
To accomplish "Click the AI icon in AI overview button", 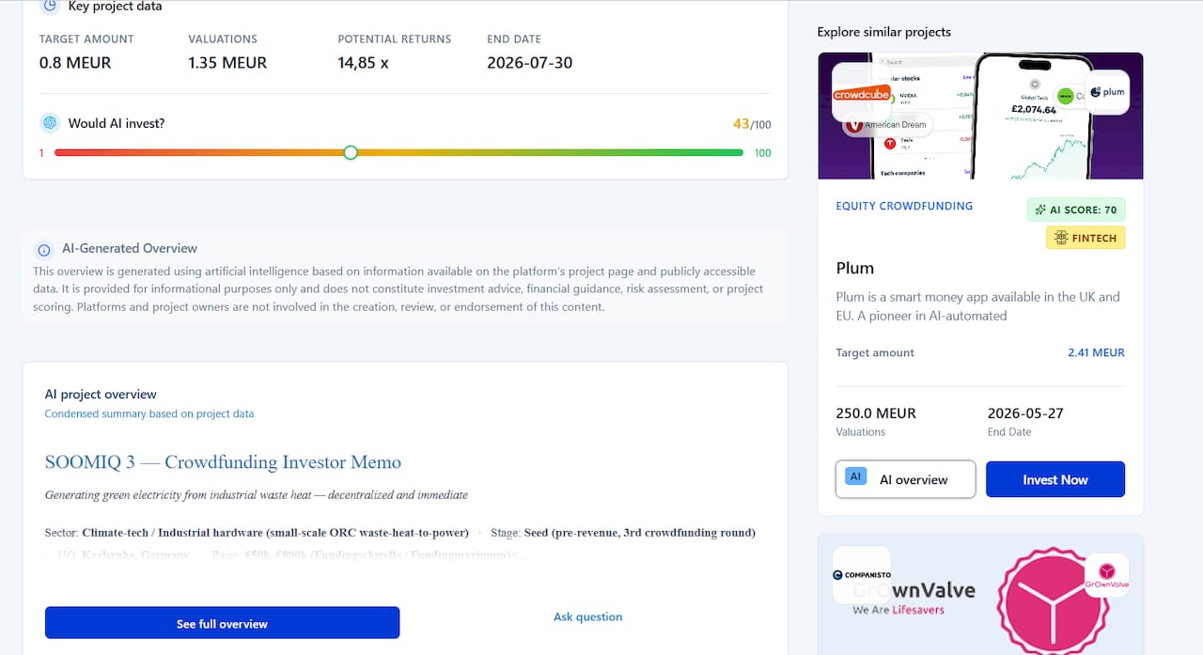I will [855, 476].
